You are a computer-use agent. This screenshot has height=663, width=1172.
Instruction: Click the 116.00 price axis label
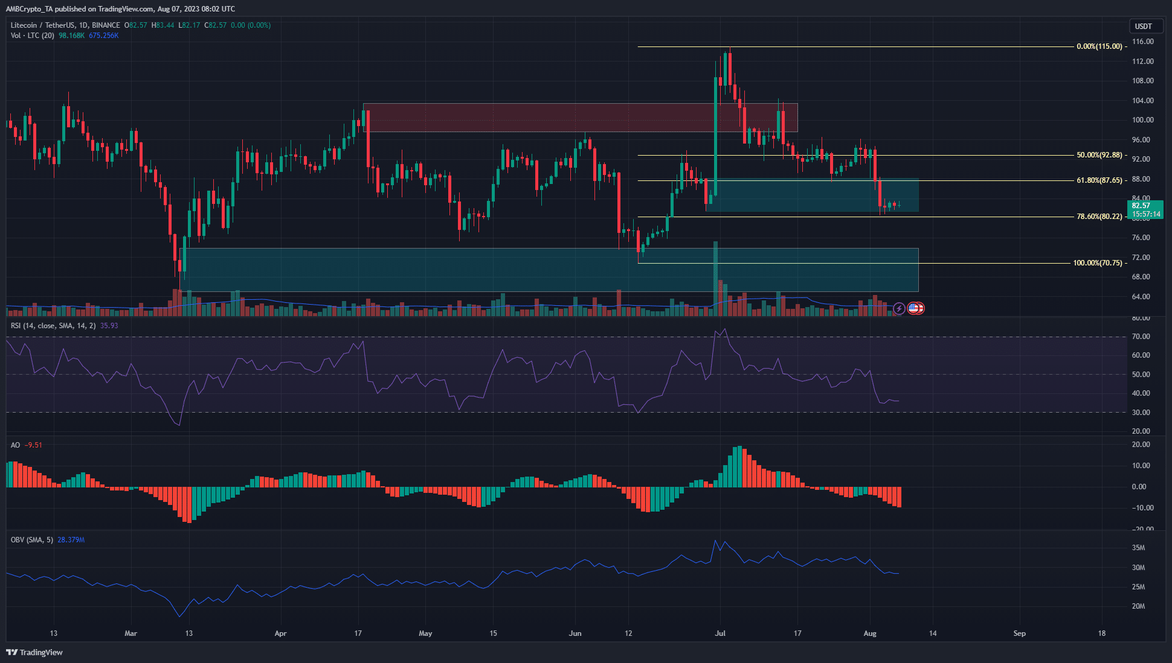coord(1142,42)
